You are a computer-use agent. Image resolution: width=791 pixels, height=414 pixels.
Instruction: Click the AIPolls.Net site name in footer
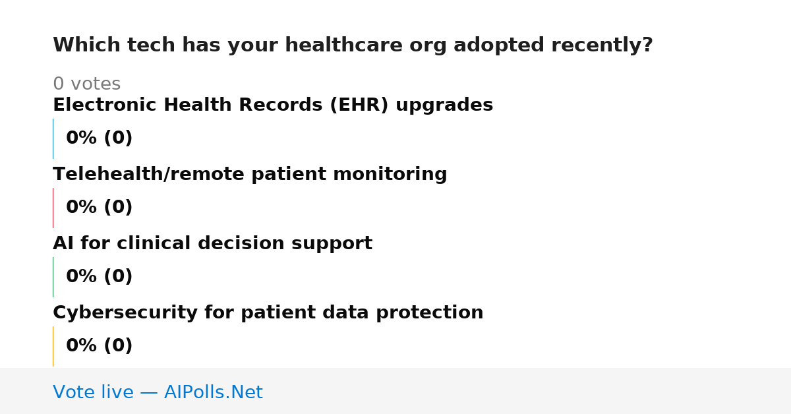coord(213,393)
